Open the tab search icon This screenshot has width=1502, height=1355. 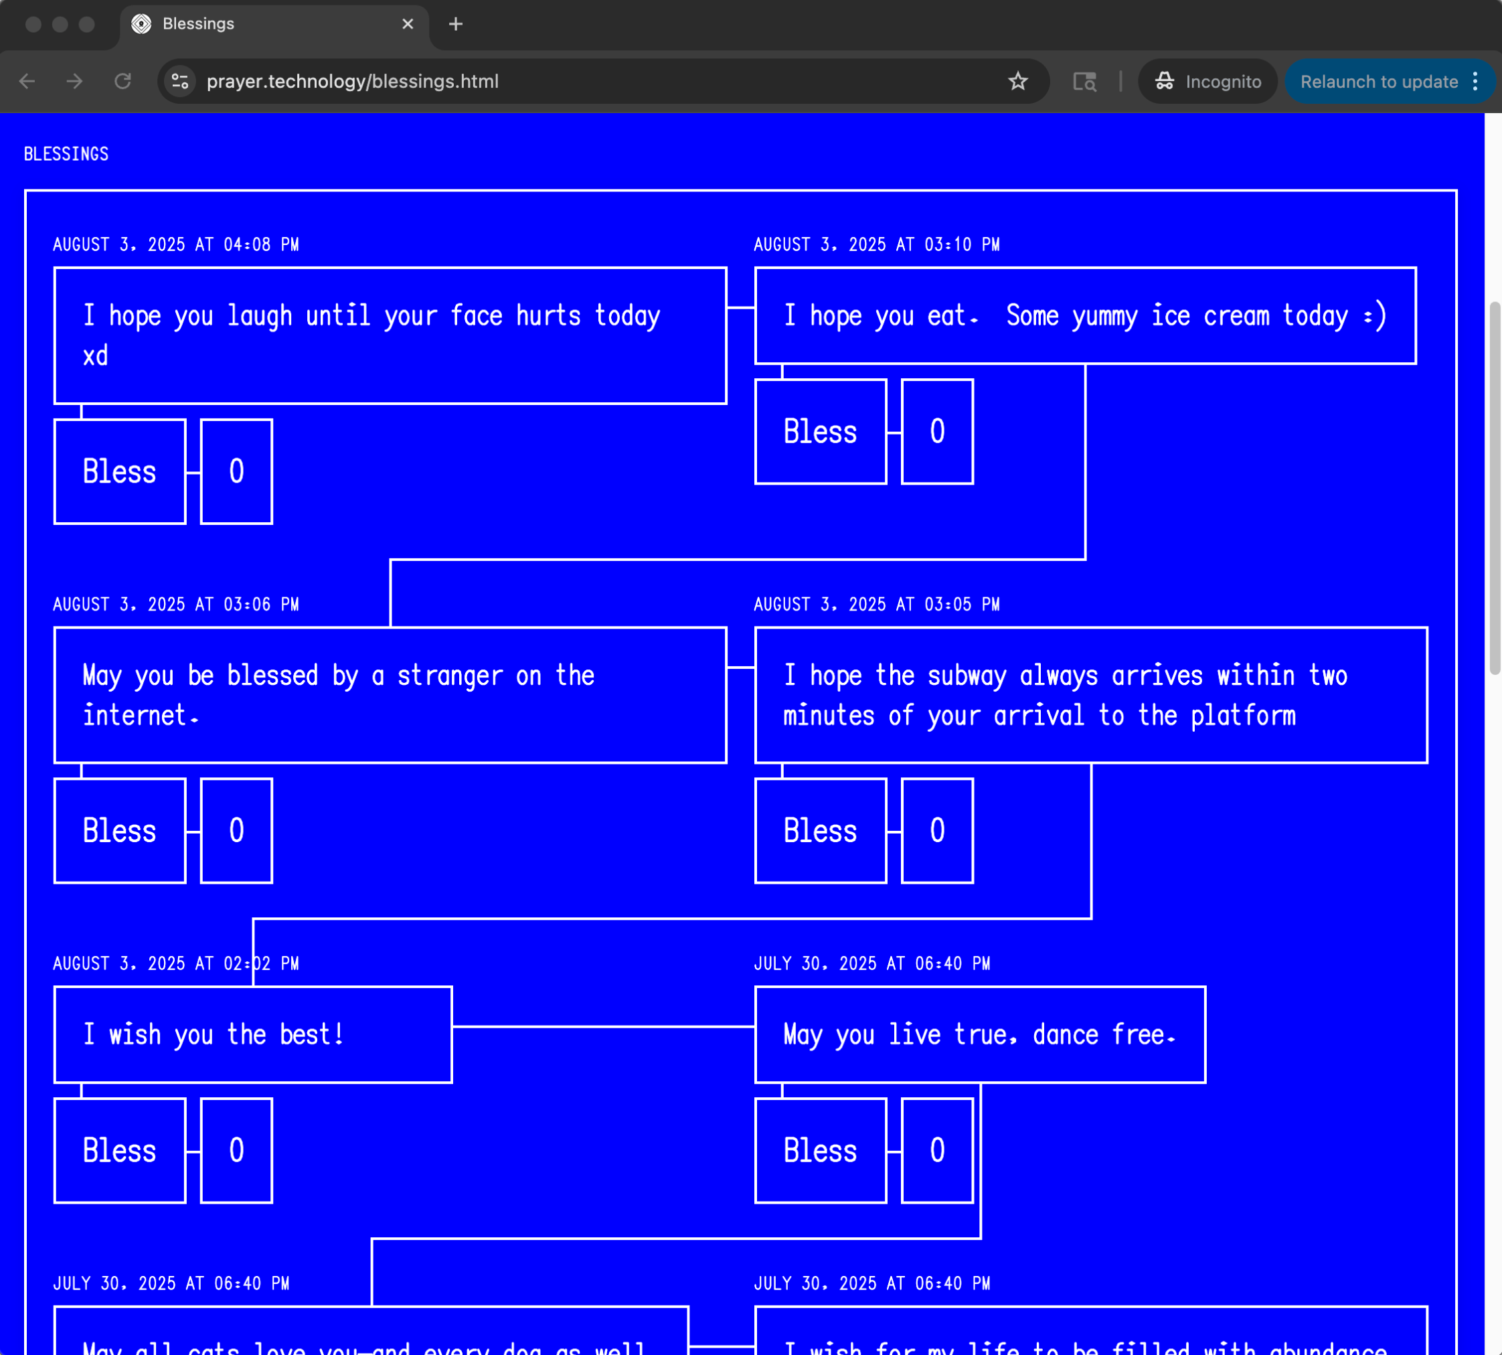[1084, 81]
